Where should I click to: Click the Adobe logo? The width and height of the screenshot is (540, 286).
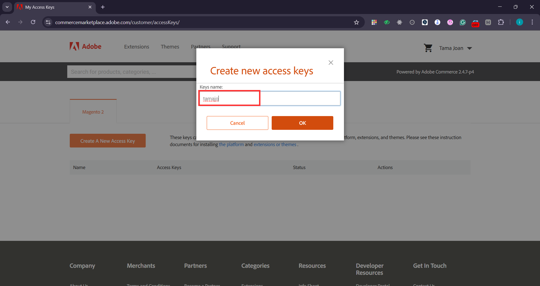coord(85,46)
